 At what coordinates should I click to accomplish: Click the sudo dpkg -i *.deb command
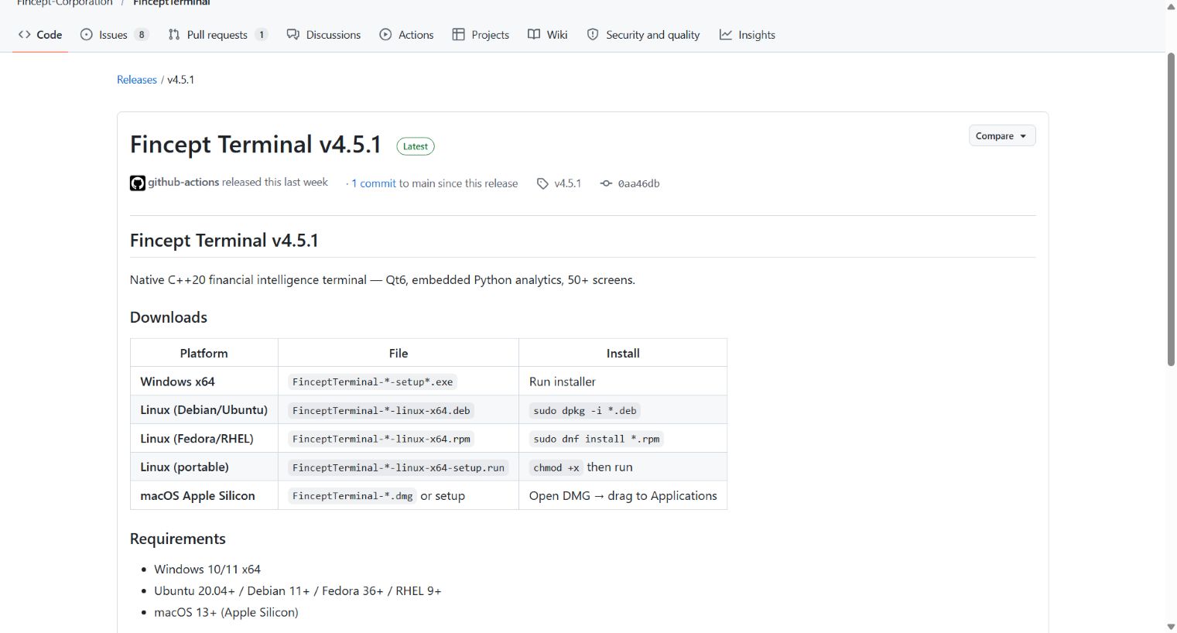click(585, 410)
